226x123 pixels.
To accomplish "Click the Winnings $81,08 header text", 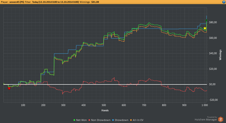I will click(x=89, y=2).
